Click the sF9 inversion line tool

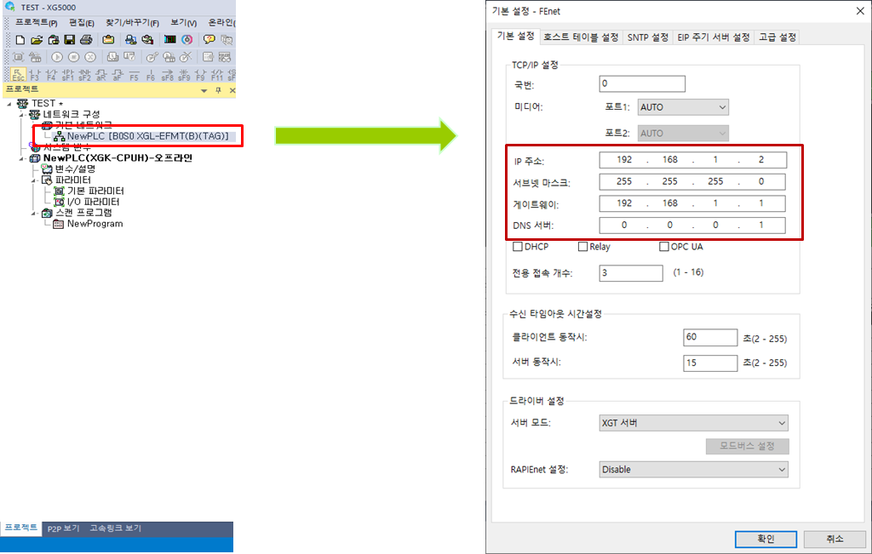(184, 74)
